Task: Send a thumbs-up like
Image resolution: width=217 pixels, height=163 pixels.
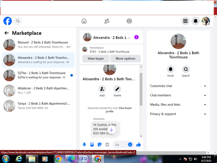Action: 138,144
